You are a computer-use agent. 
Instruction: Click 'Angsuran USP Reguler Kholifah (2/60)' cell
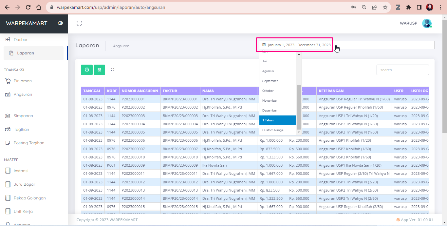(x=354, y=207)
